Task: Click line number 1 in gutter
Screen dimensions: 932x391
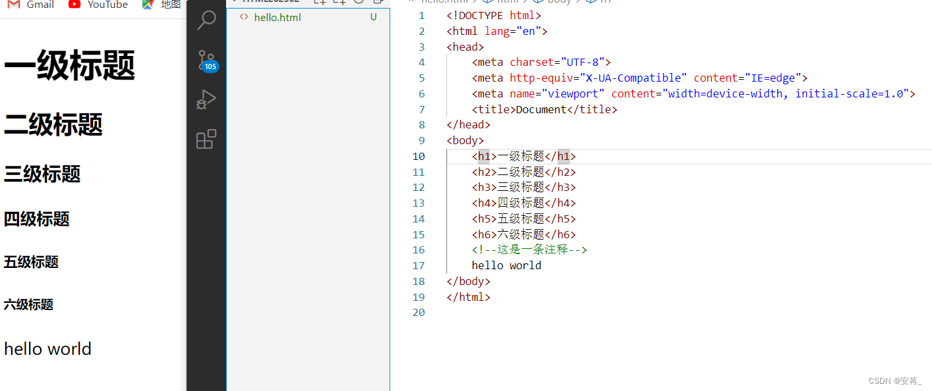Action: point(422,15)
